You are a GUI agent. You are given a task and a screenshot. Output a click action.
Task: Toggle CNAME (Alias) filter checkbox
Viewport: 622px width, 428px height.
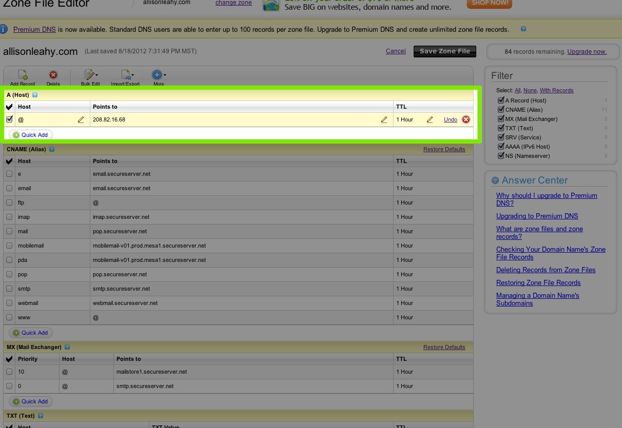[x=501, y=110]
